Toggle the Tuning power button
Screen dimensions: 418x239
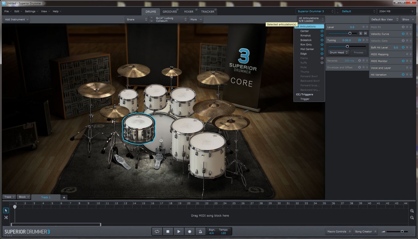pos(360,40)
